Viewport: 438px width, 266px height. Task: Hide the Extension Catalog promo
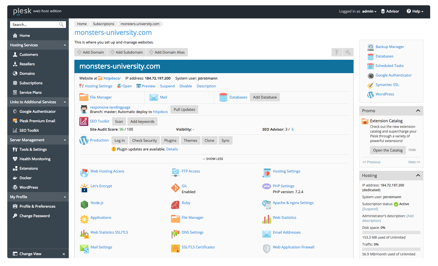[x=412, y=150]
